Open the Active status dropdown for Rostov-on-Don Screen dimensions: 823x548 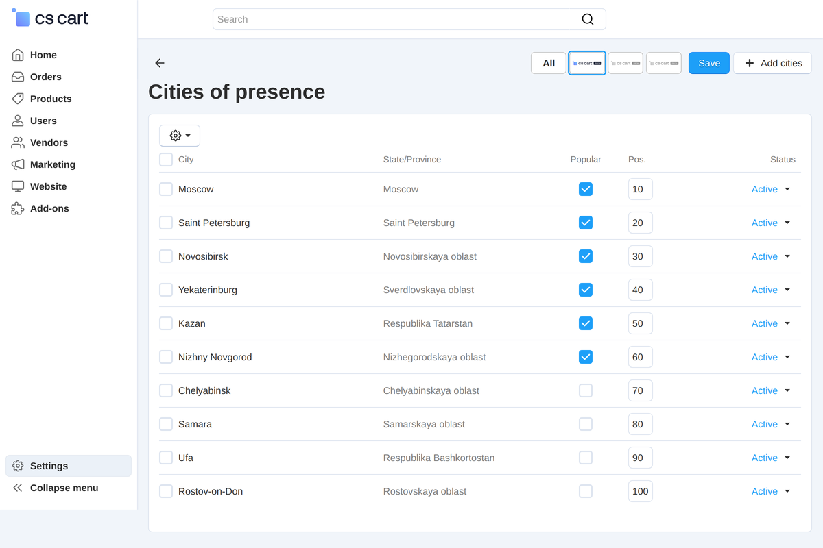point(771,491)
